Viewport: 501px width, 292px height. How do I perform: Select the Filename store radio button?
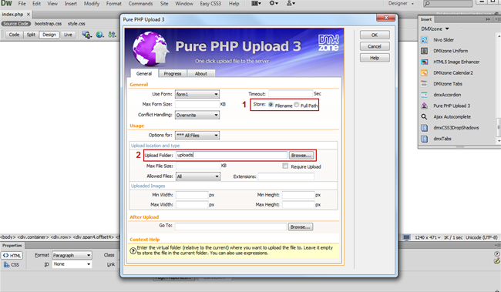(x=271, y=105)
